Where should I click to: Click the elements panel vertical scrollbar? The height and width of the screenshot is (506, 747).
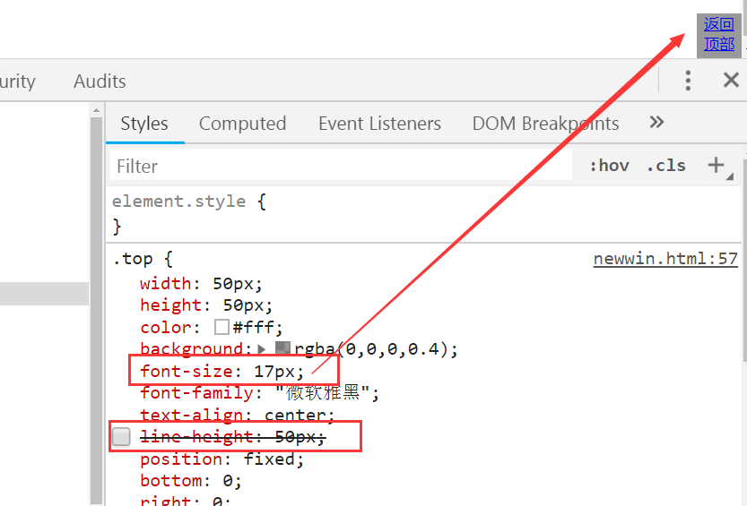click(x=96, y=304)
